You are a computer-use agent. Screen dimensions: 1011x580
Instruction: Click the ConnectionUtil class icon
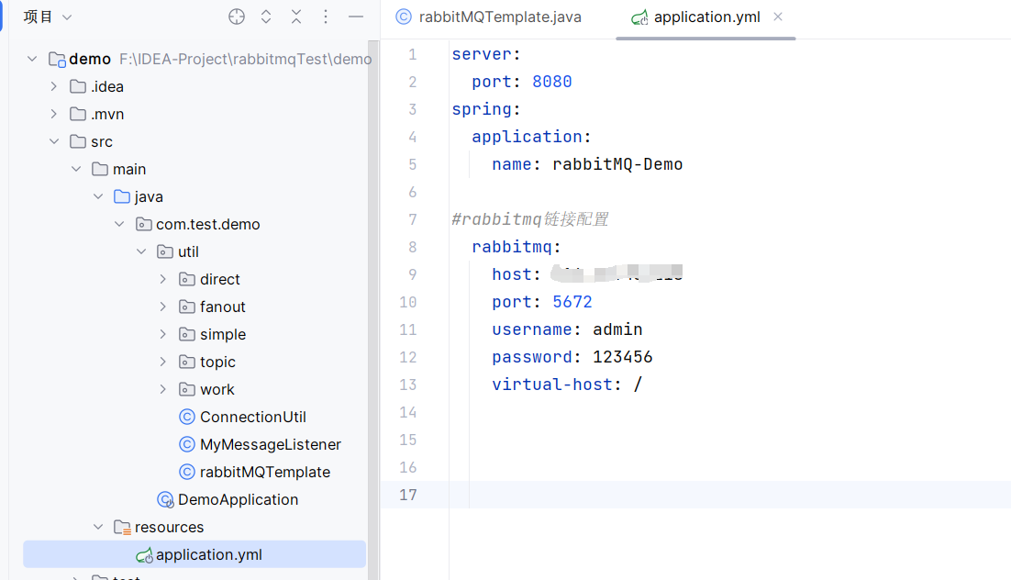click(x=187, y=417)
